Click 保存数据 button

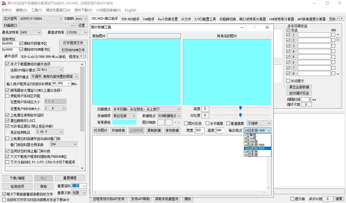(172, 130)
